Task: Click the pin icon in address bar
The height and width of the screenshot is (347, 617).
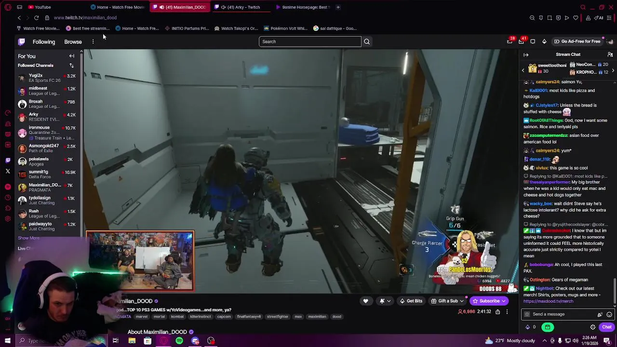Action: (x=541, y=18)
